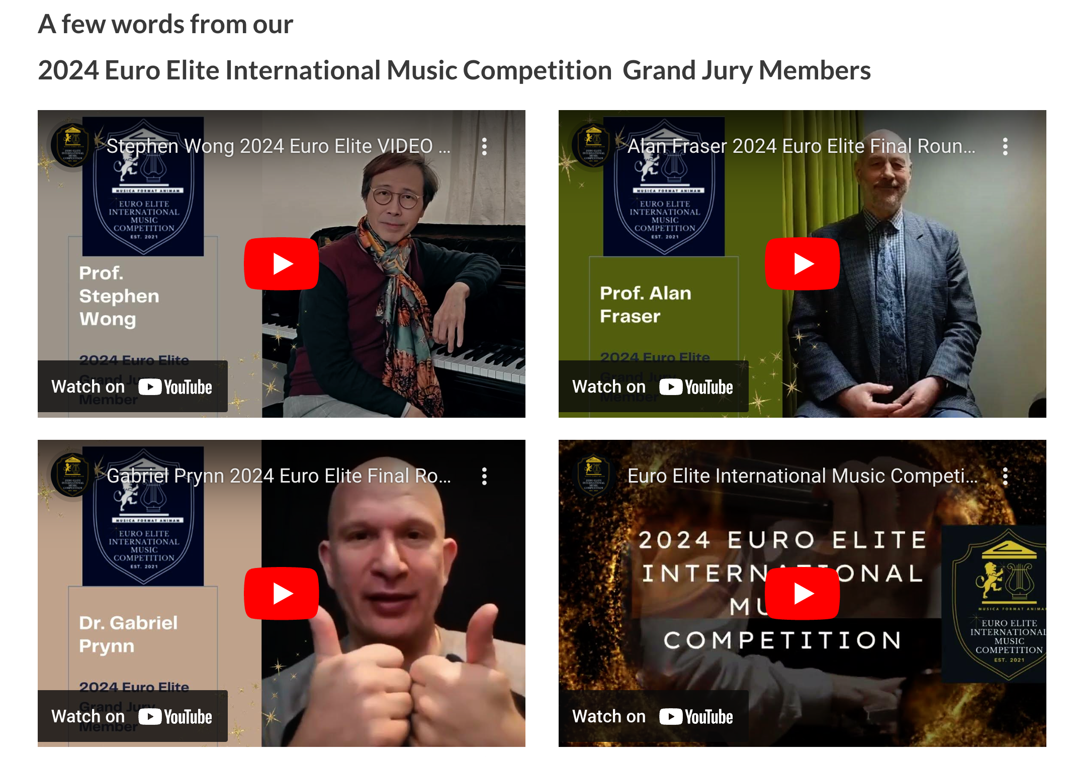
Task: Click channel avatar on Euro Elite Competition video
Action: point(593,476)
